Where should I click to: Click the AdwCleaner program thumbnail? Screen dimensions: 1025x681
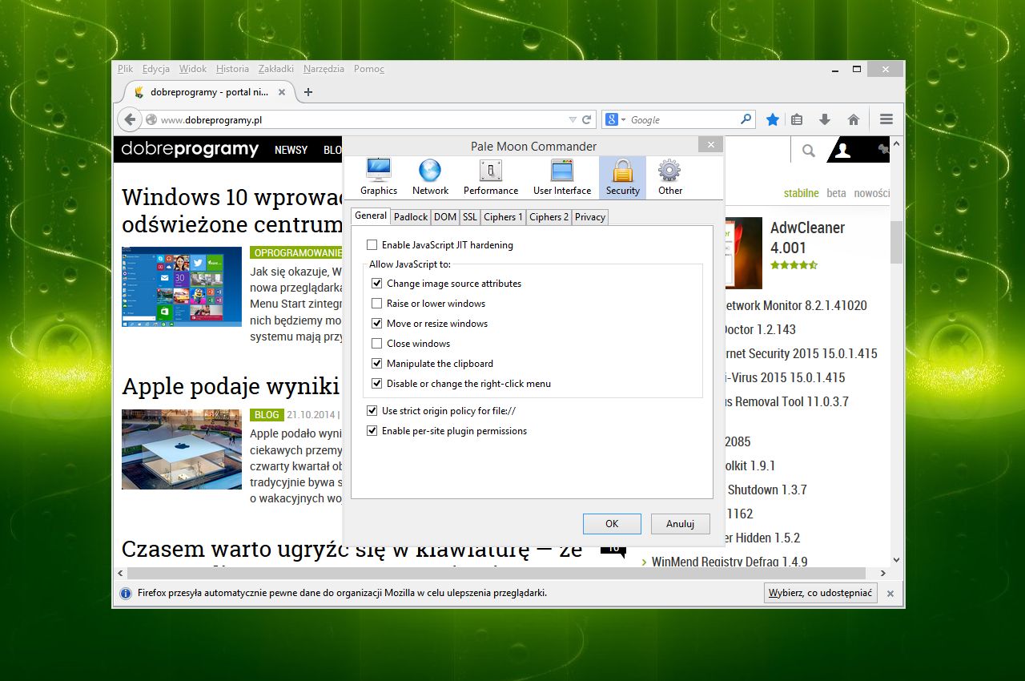[742, 253]
